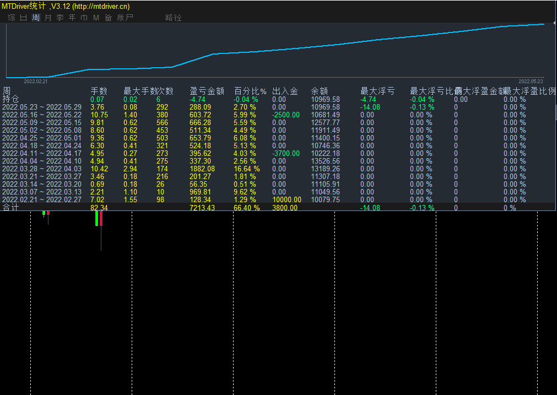Click the mtdriver.cn URL in title
The height and width of the screenshot is (395, 557).
[101, 7]
